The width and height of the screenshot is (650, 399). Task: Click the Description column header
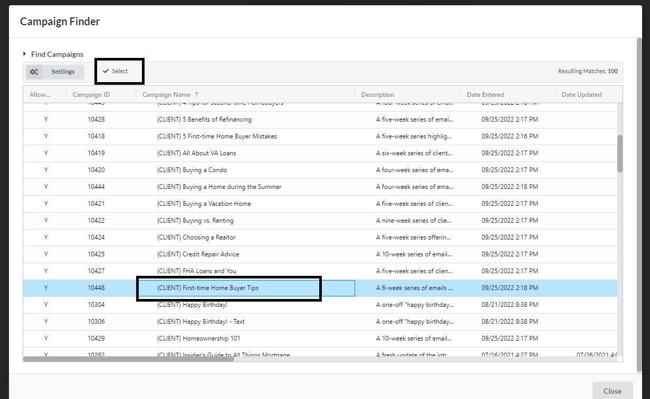(377, 95)
